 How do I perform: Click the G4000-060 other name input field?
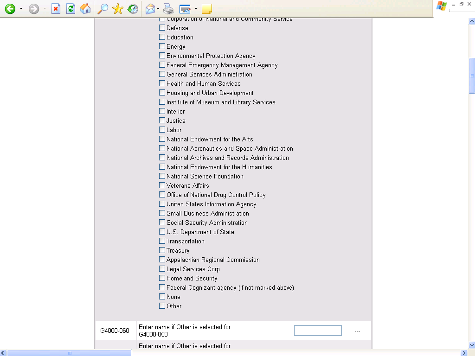[318, 331]
